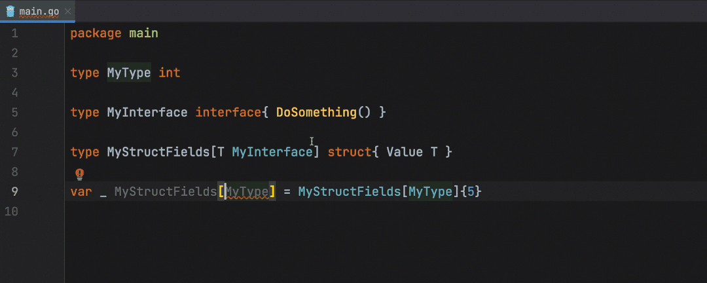Click the int keyword on line 3
707x283 pixels.
coord(169,73)
